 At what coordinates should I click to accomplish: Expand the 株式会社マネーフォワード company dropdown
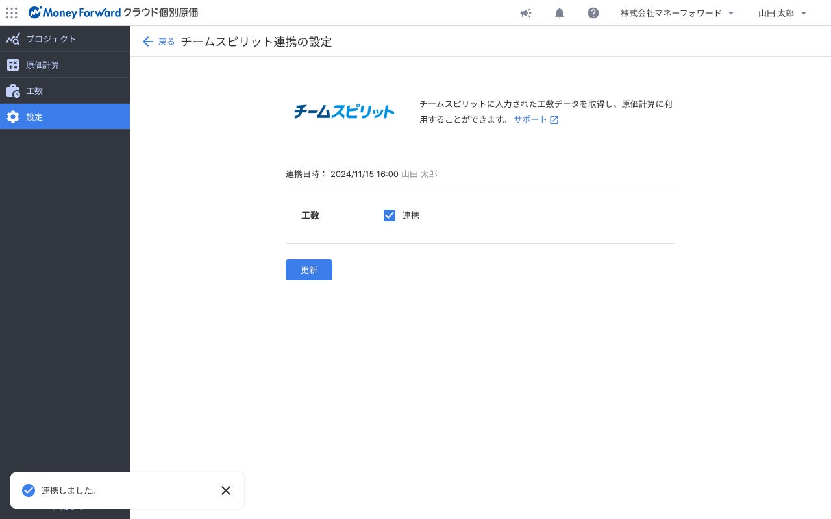(x=677, y=13)
